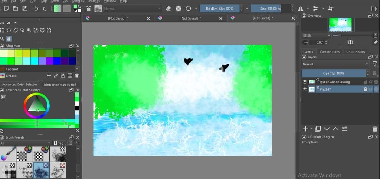The image size is (380, 179).
Task: Select the freehand selection tool
Action: click(x=22, y=30)
